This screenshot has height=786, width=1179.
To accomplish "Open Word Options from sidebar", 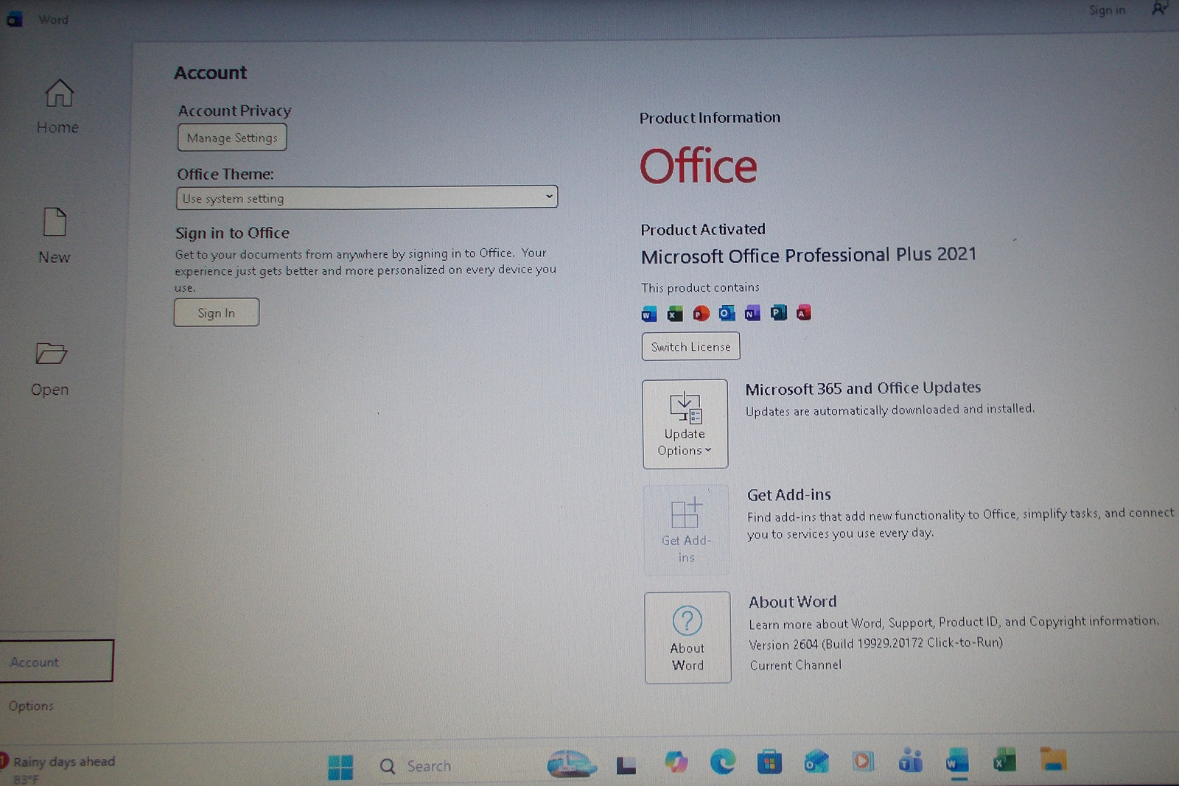I will [31, 706].
